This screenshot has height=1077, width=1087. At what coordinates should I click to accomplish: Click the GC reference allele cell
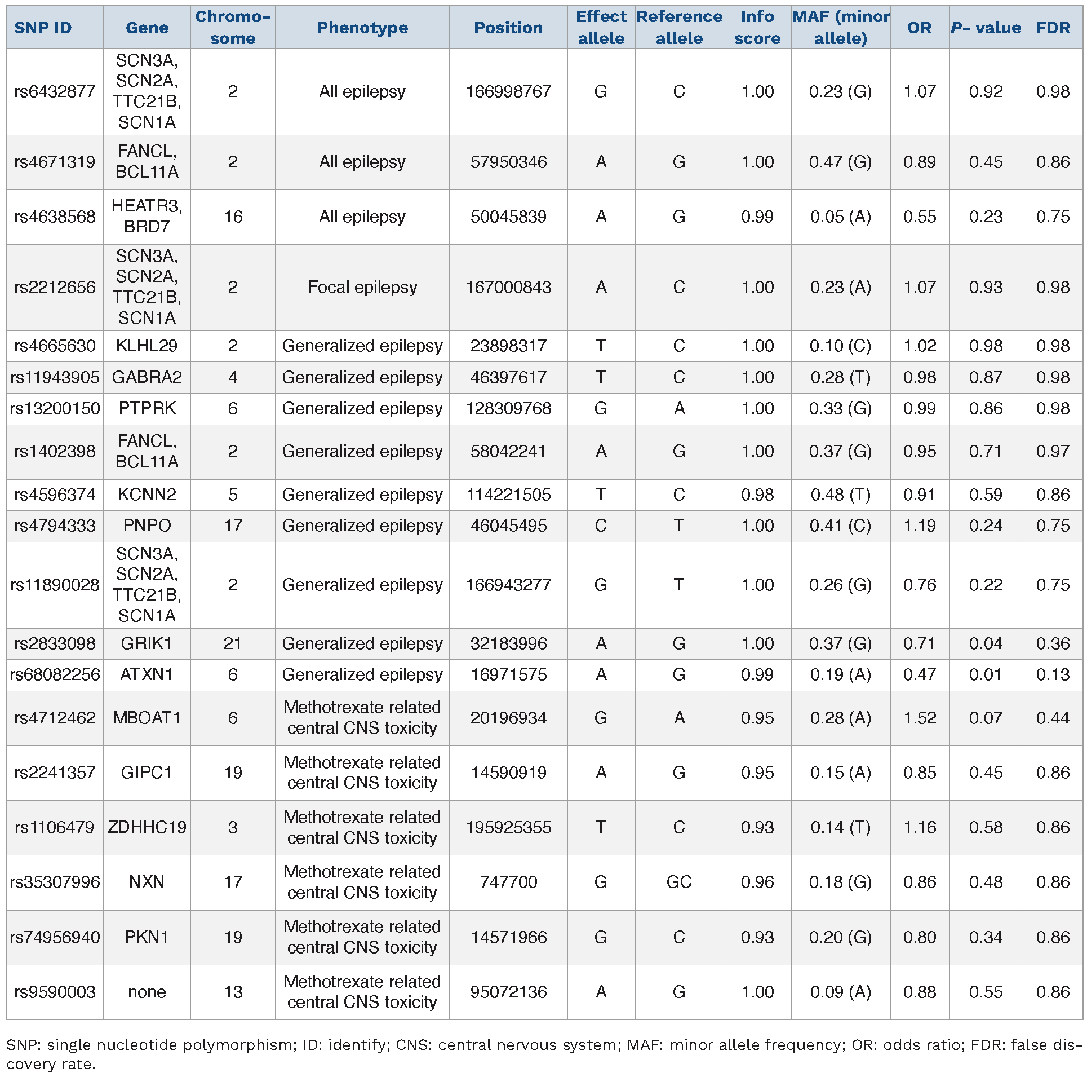click(x=678, y=882)
